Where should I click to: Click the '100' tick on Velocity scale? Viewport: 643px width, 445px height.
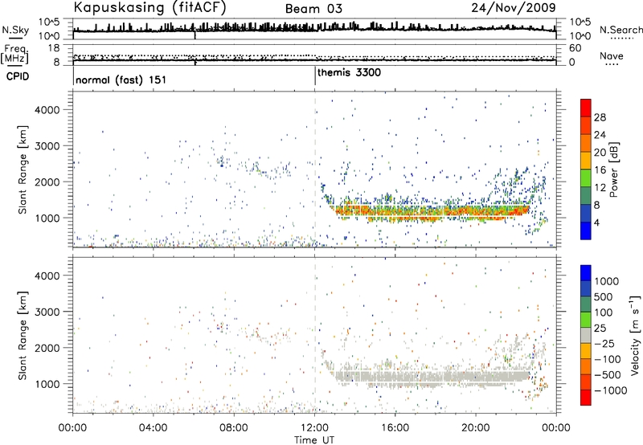pyautogui.click(x=604, y=312)
